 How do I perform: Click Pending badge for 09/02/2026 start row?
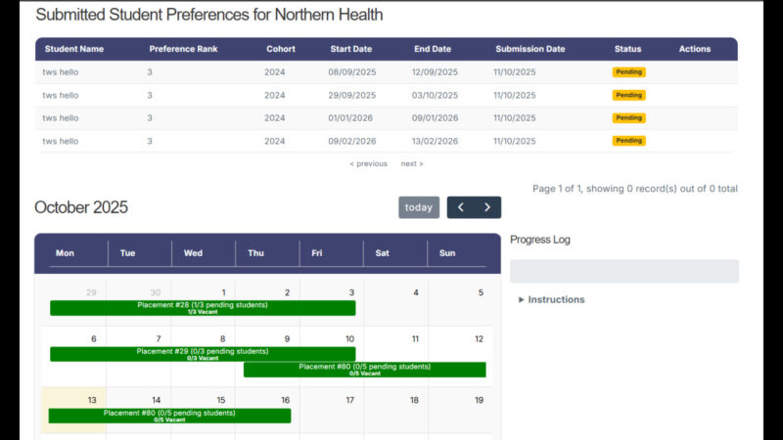point(628,141)
